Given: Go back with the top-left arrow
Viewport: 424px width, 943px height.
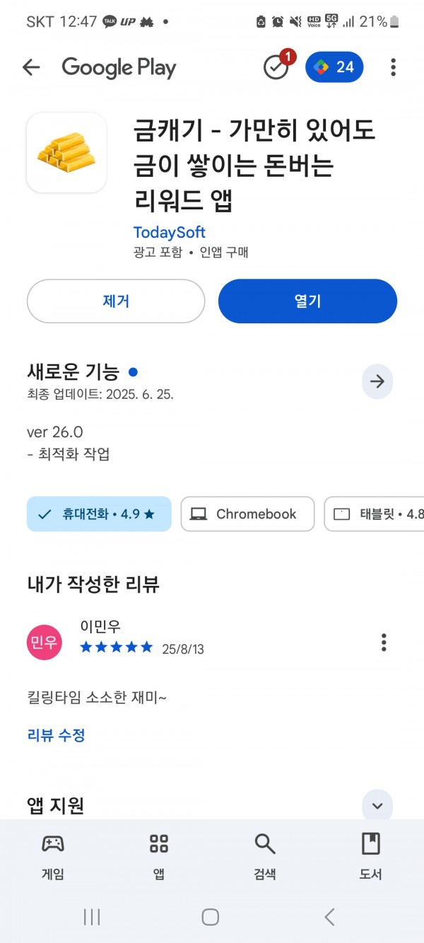Looking at the screenshot, I should point(31,67).
